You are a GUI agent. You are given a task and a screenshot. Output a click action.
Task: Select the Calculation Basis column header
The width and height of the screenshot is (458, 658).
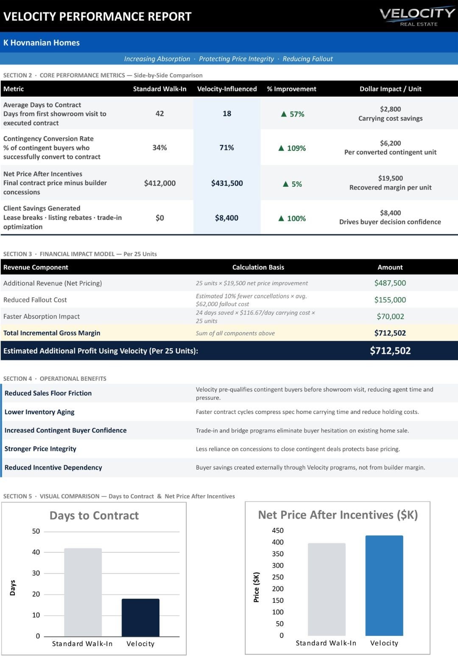(258, 267)
